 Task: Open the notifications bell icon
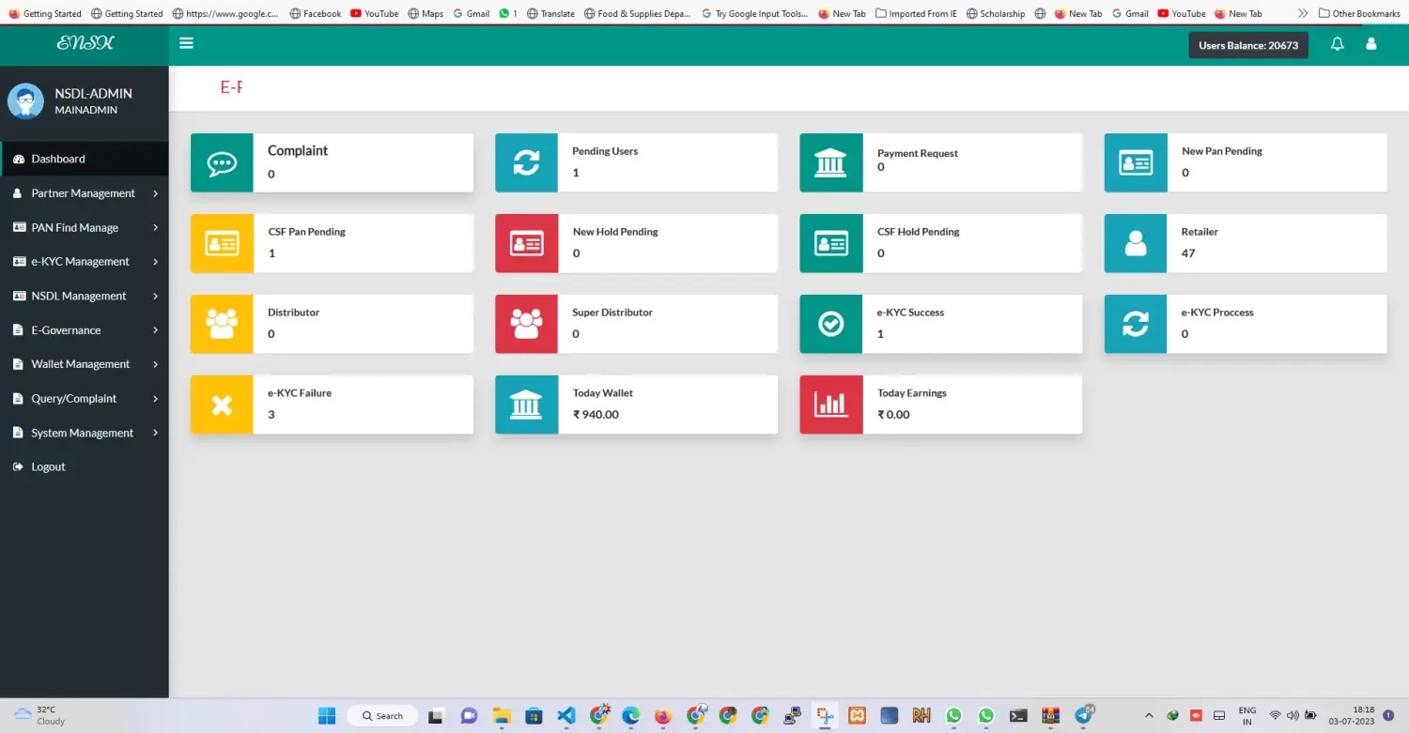click(x=1337, y=44)
